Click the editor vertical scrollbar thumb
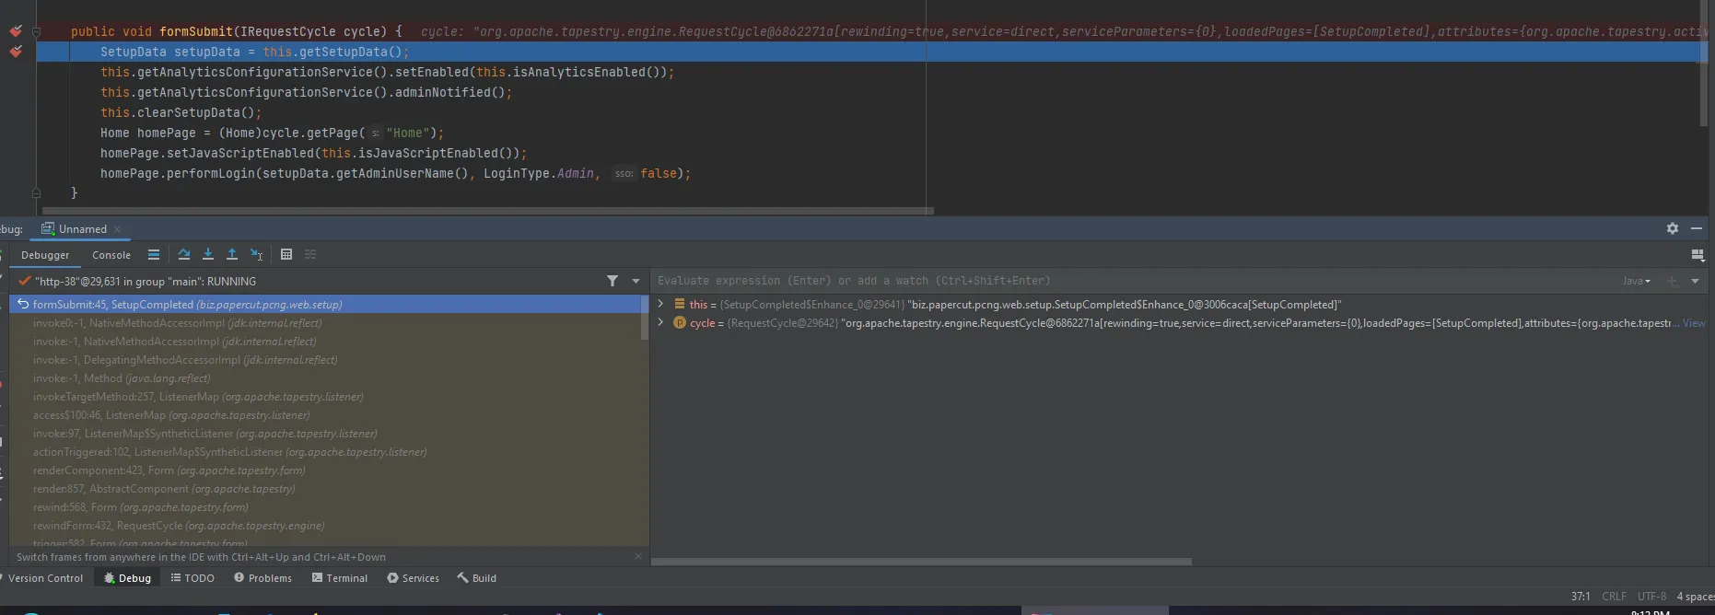 pyautogui.click(x=1704, y=63)
